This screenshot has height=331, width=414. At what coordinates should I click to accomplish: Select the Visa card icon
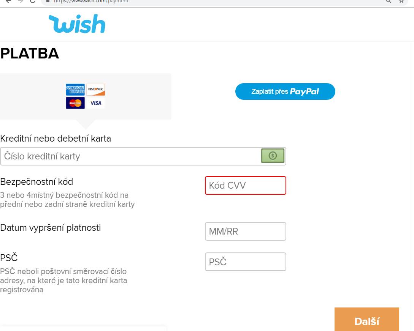pyautogui.click(x=95, y=103)
